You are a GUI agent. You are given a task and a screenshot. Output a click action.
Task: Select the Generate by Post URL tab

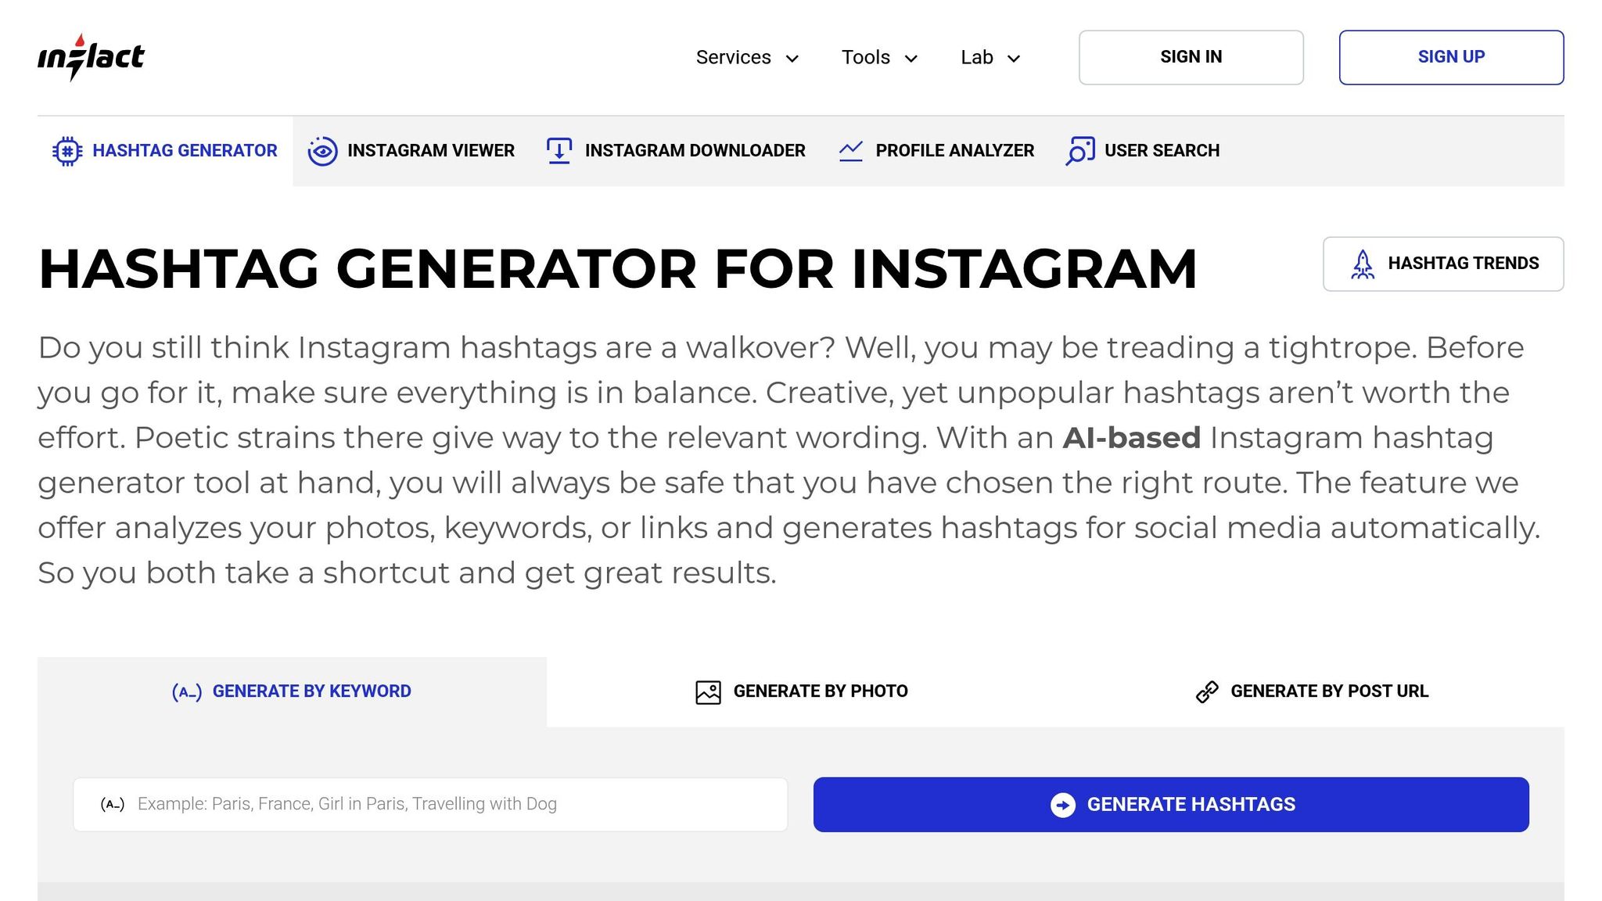1312,692
